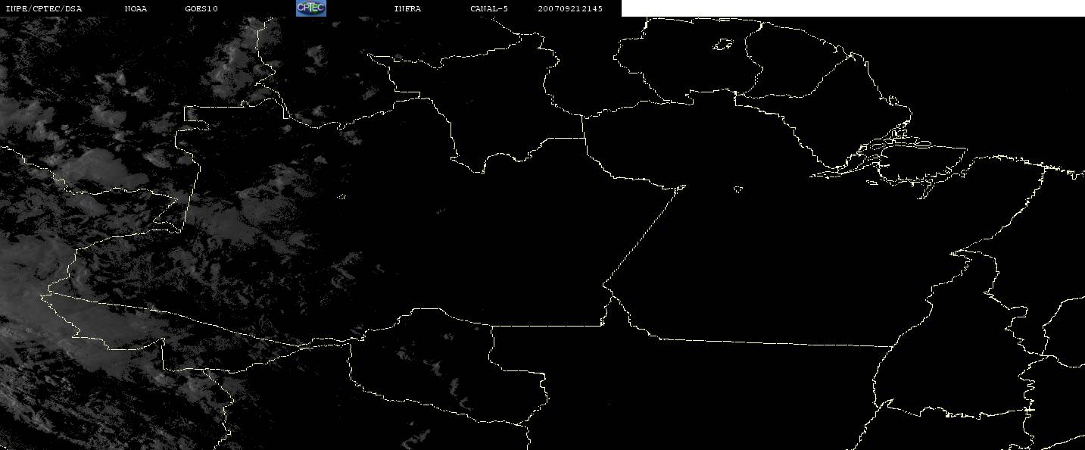Select the INFRA channel type label

click(407, 9)
